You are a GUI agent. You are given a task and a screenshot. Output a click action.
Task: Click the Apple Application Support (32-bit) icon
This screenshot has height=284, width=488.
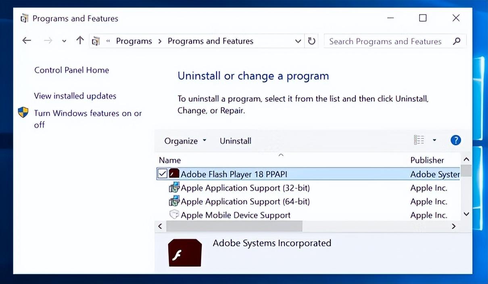click(174, 188)
